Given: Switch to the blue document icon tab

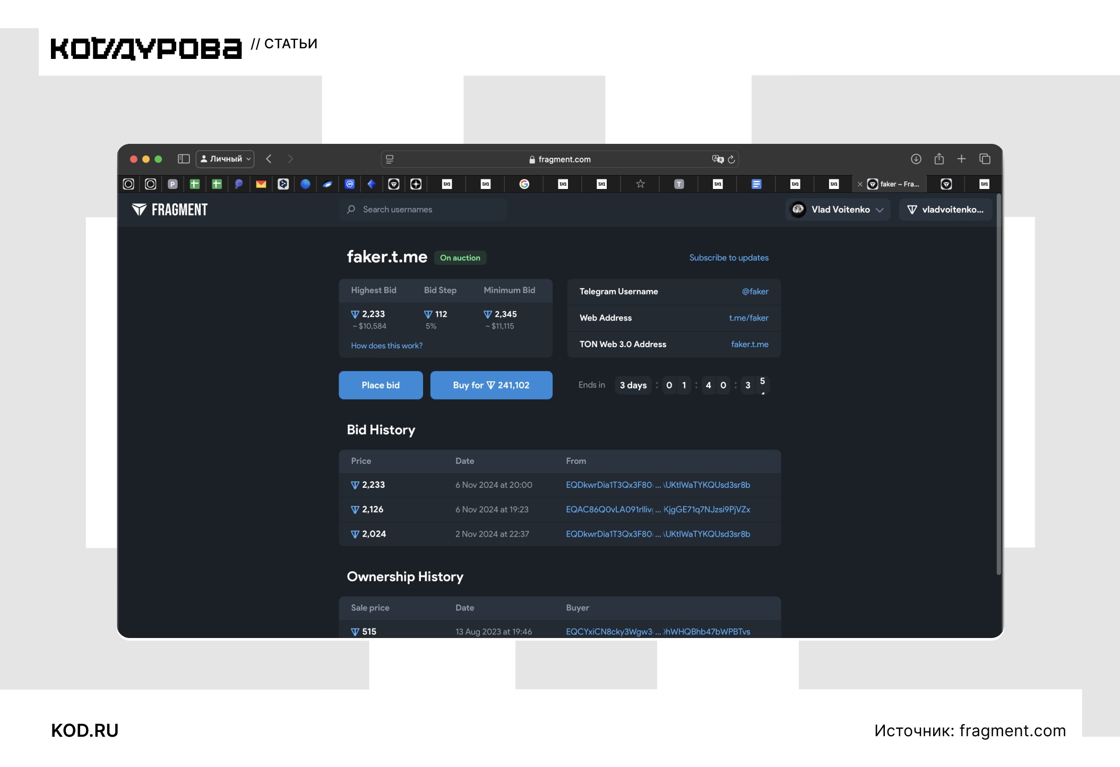Looking at the screenshot, I should pyautogui.click(x=756, y=184).
